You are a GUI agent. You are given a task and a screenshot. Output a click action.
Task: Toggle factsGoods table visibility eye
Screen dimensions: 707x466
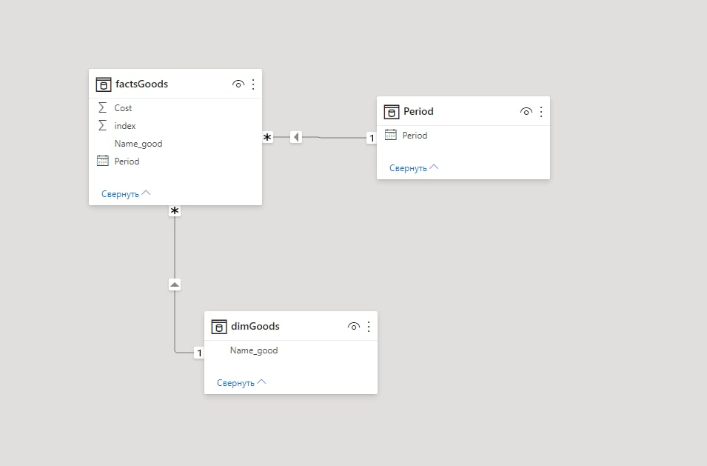pos(238,84)
